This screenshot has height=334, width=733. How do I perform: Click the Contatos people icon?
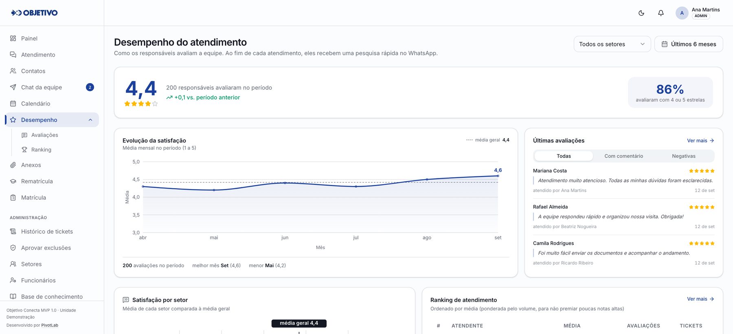(13, 71)
